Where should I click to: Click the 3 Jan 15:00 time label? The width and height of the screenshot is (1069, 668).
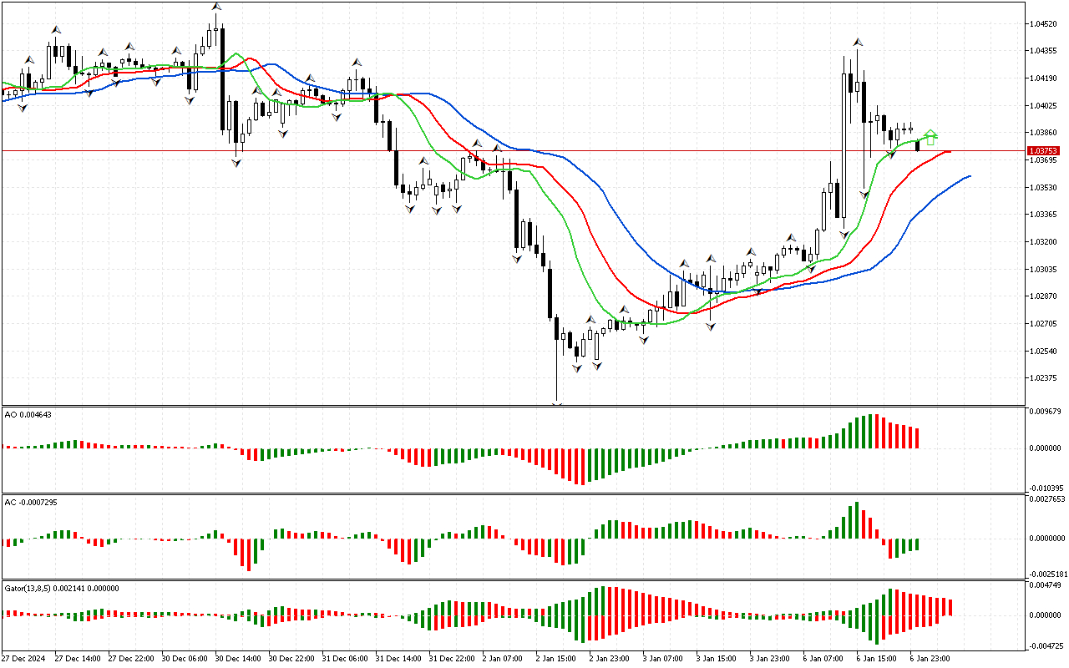715,658
